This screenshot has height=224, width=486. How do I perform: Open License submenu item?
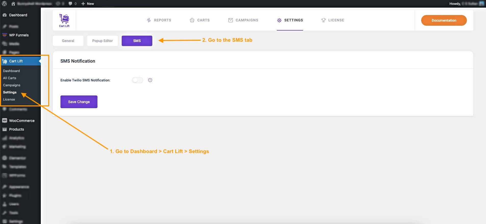click(x=9, y=99)
